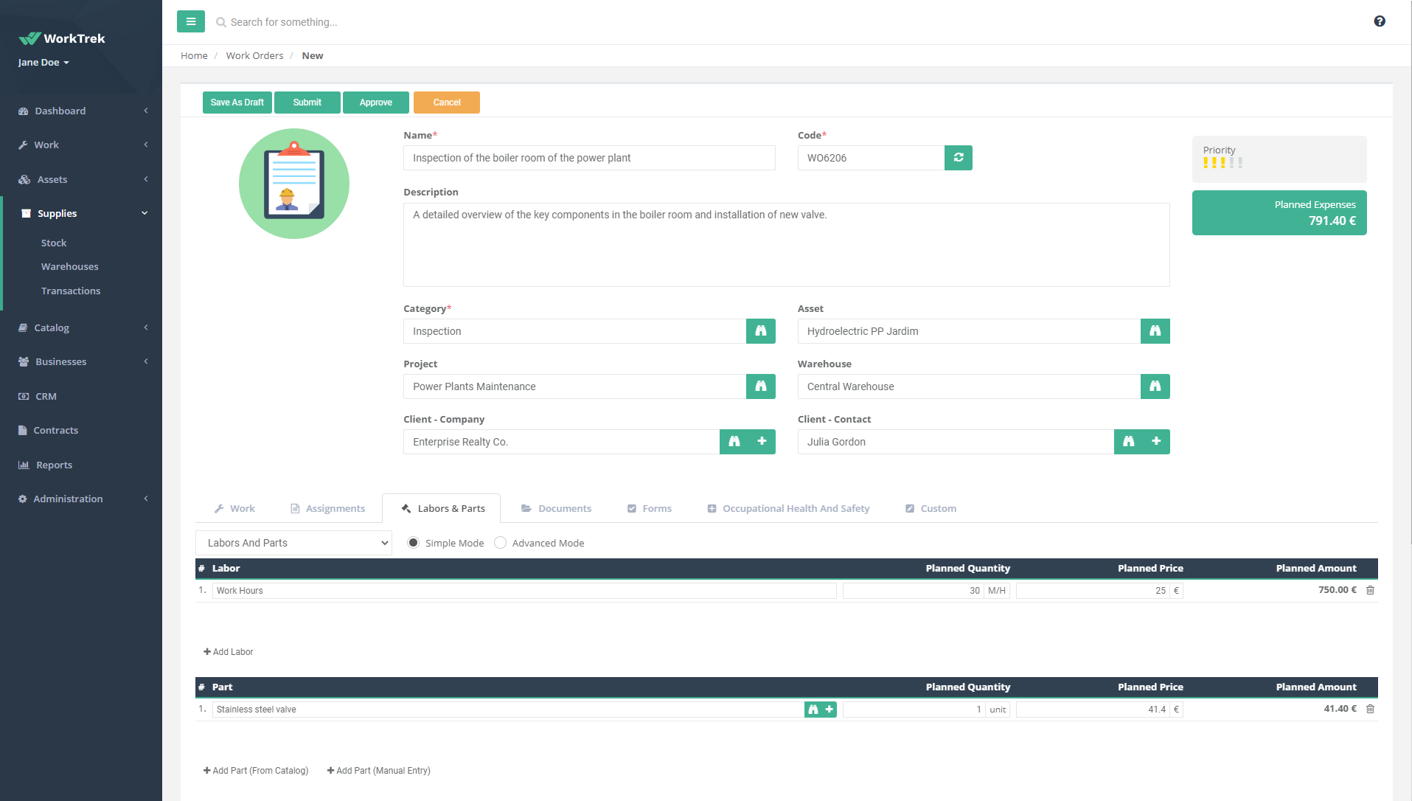Open the Warehouse lookup search
This screenshot has width=1412, height=801.
(1155, 386)
